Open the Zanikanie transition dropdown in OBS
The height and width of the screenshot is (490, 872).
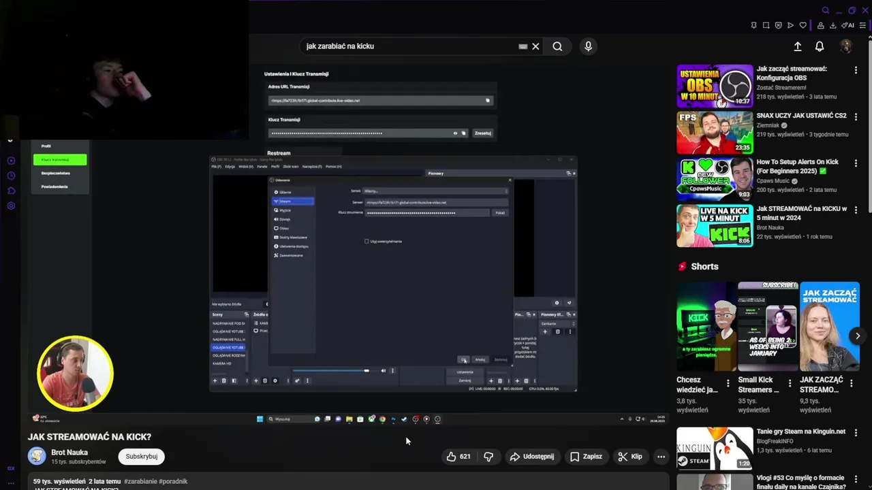tap(557, 323)
